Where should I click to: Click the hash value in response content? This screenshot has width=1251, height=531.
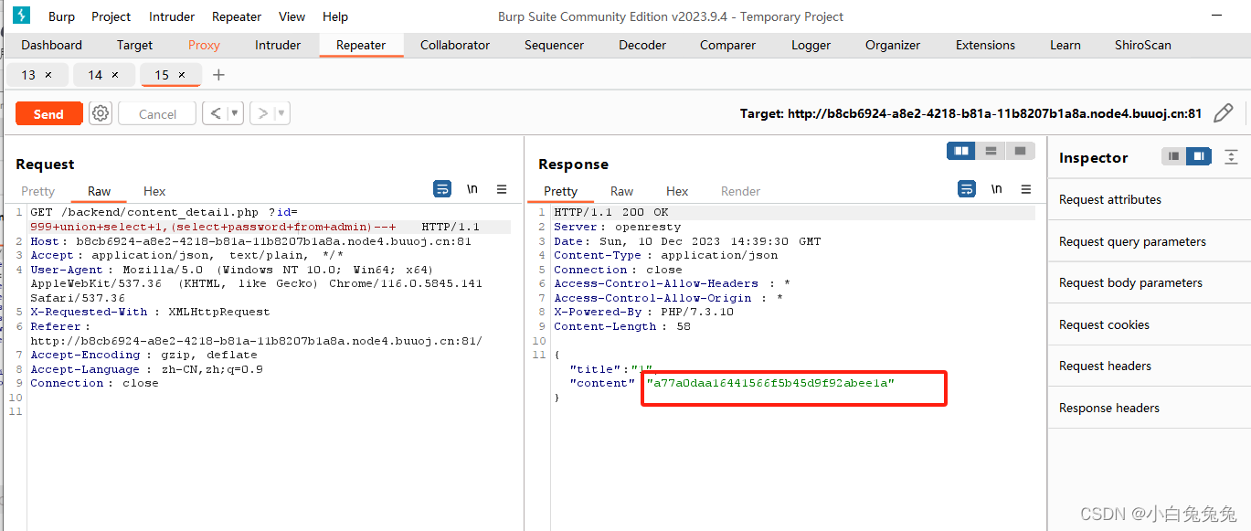pyautogui.click(x=770, y=383)
